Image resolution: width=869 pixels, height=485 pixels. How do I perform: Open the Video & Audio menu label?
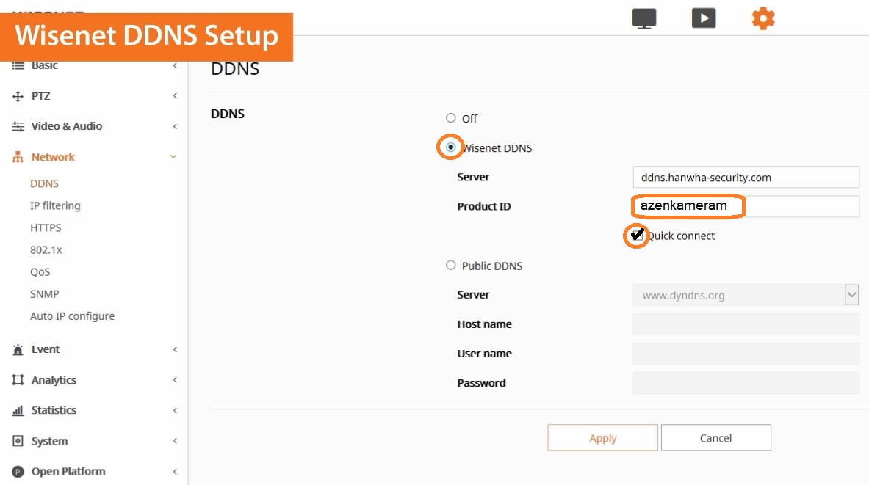[67, 126]
